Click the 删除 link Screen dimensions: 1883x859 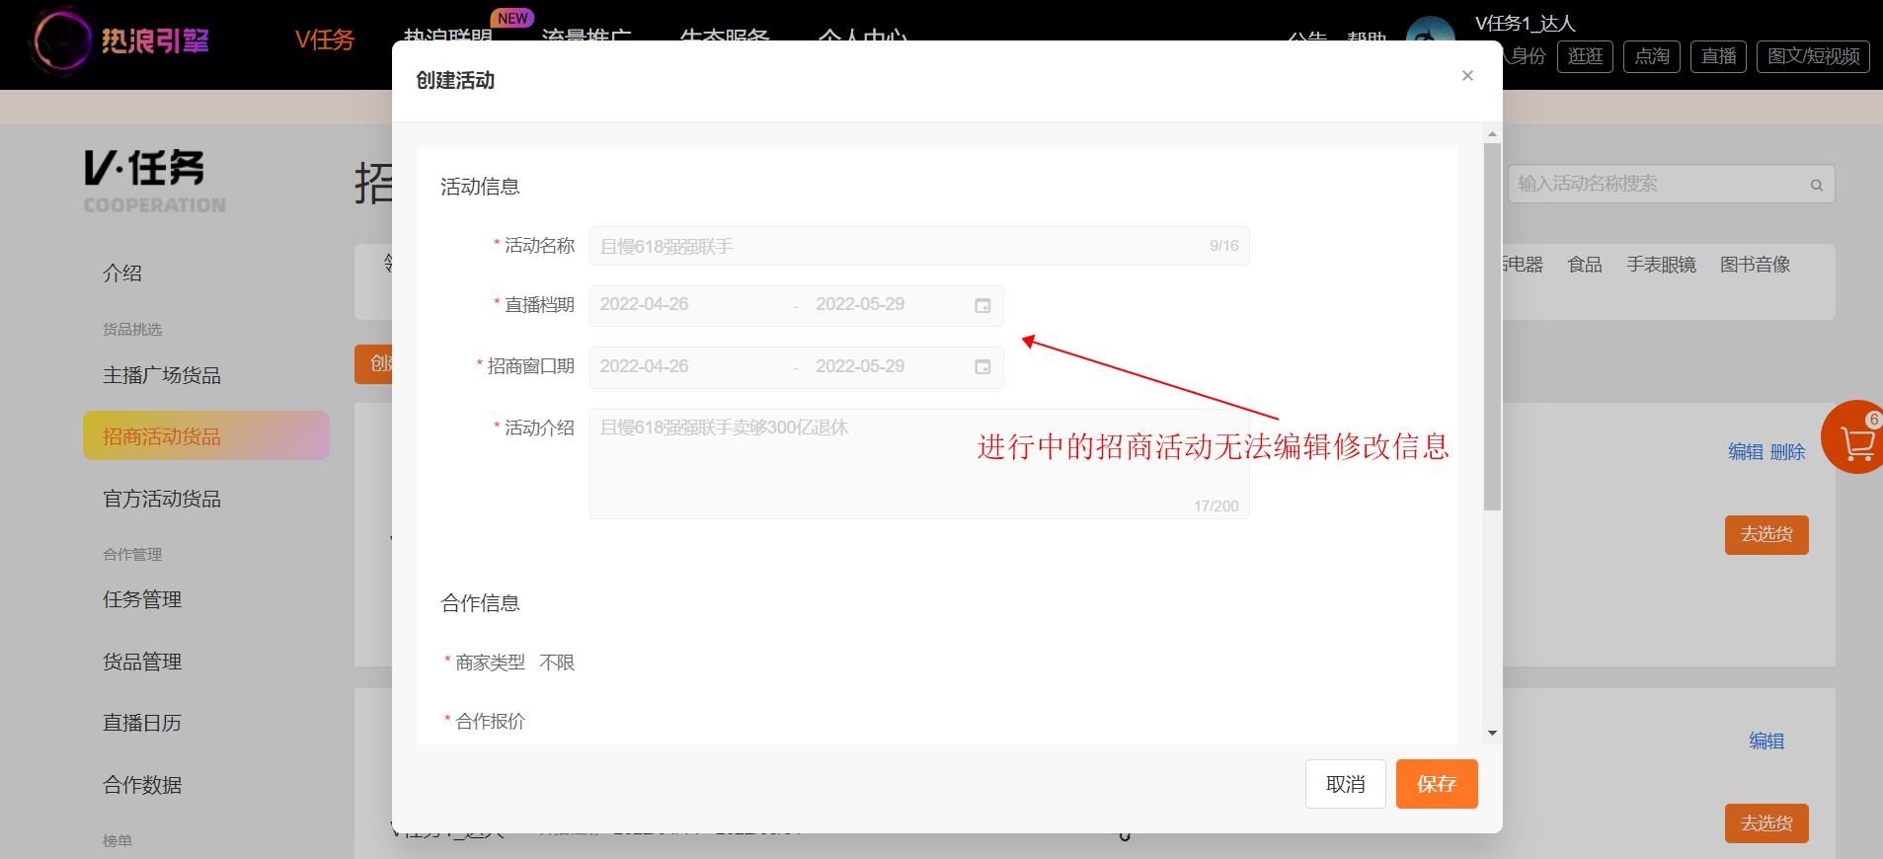[1787, 452]
